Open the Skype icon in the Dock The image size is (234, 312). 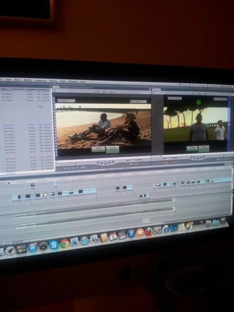pos(54,245)
